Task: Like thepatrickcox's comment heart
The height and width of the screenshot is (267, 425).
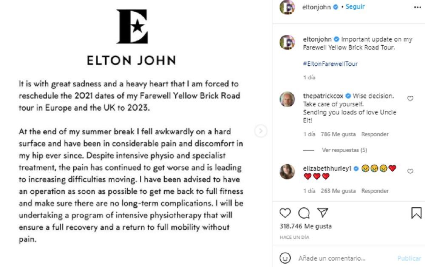Action: pos(410,99)
